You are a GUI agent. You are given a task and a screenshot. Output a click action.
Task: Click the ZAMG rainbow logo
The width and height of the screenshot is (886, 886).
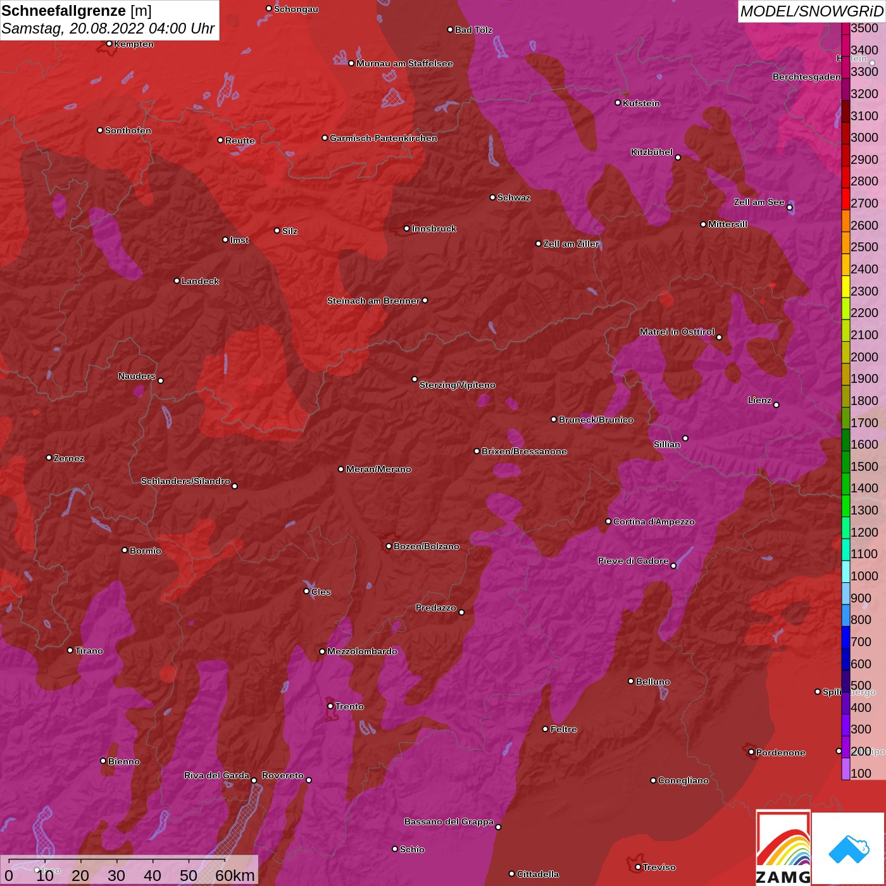pyautogui.click(x=783, y=848)
